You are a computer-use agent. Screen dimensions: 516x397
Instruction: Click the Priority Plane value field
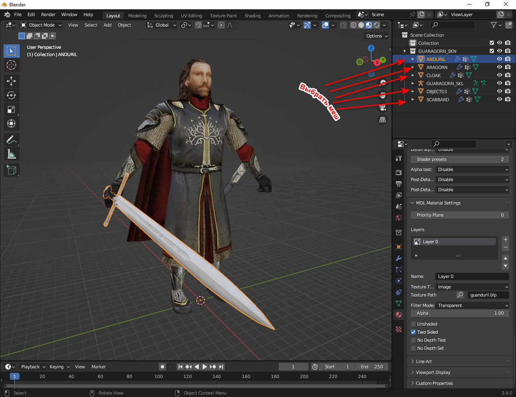point(460,215)
